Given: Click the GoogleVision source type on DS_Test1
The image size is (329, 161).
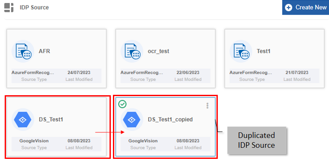Looking at the screenshot, I should click(x=34, y=141).
